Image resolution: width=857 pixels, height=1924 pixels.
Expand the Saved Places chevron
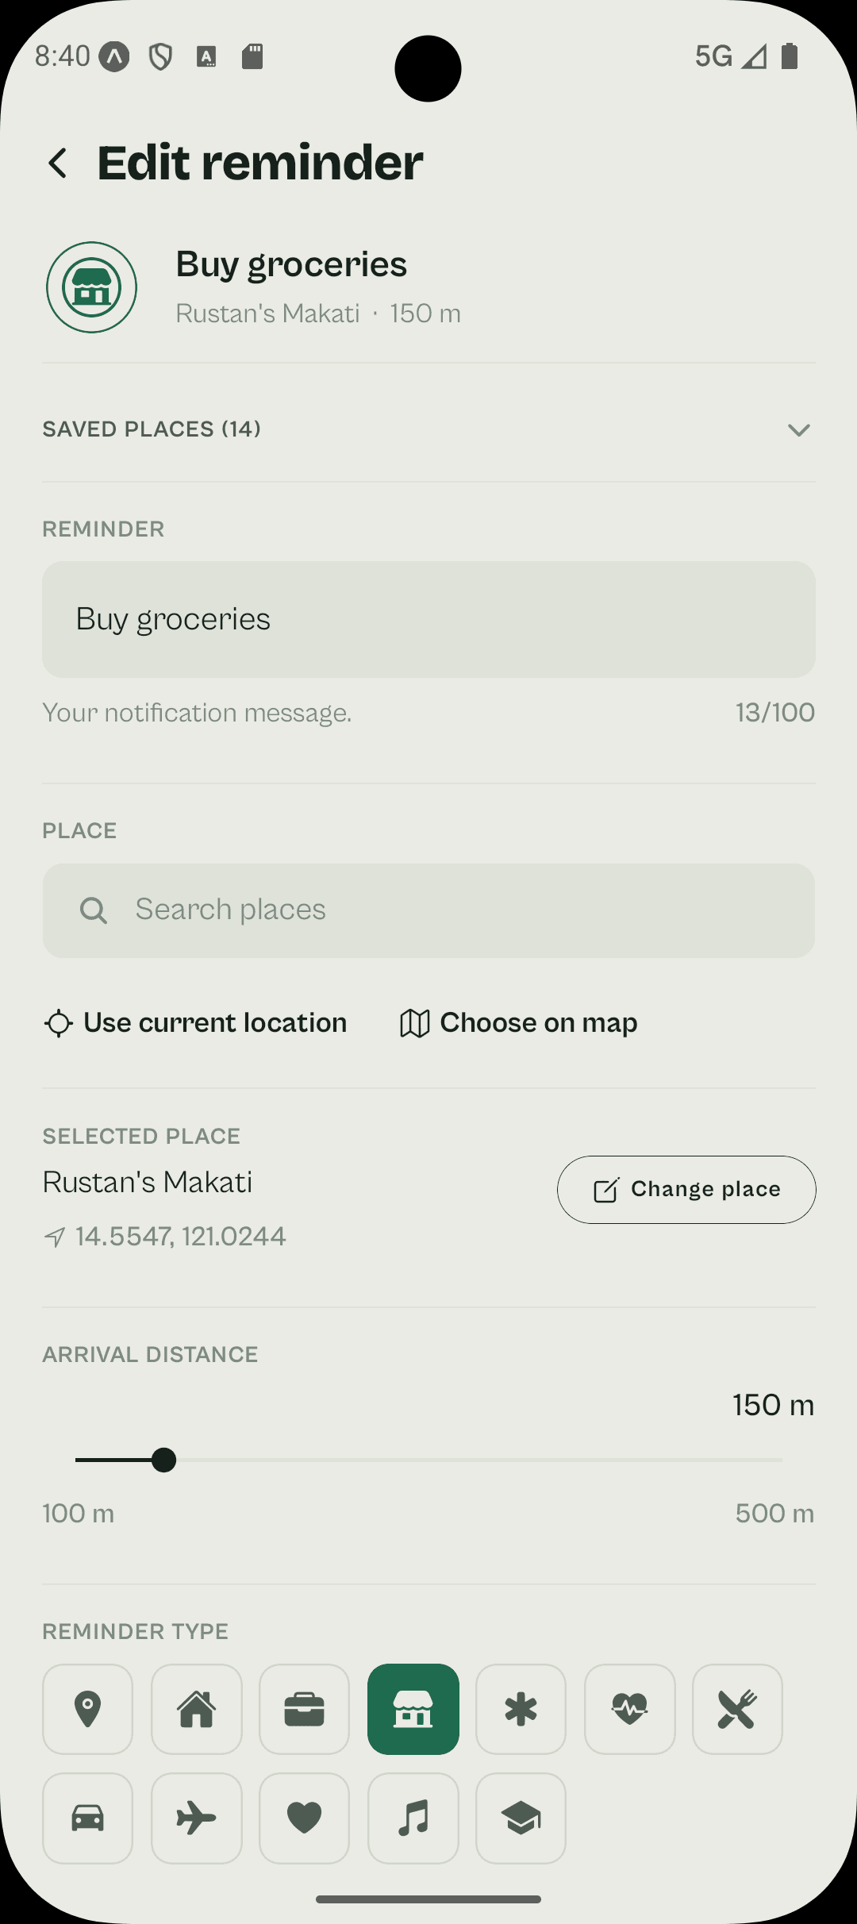[798, 429]
